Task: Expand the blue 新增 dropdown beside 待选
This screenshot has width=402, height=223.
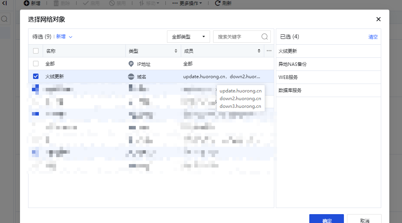Action: [x=64, y=37]
